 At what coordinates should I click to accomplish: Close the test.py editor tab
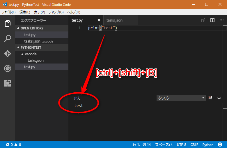click(99, 20)
